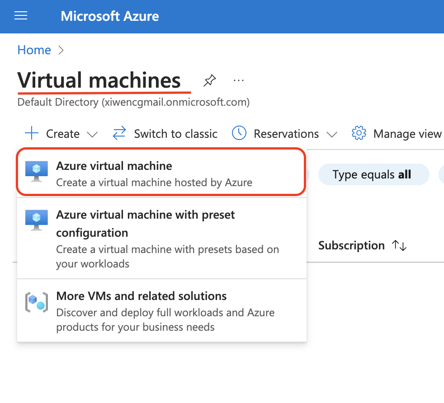Click the Microsoft Azure header title

point(109,16)
